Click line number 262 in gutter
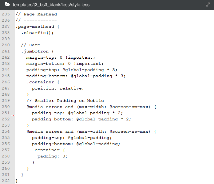The width and height of the screenshot is (214, 184). (6, 181)
